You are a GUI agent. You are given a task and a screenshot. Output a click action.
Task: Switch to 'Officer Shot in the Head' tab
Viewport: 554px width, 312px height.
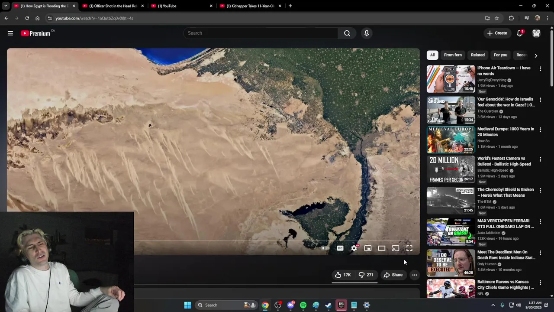pos(113,6)
